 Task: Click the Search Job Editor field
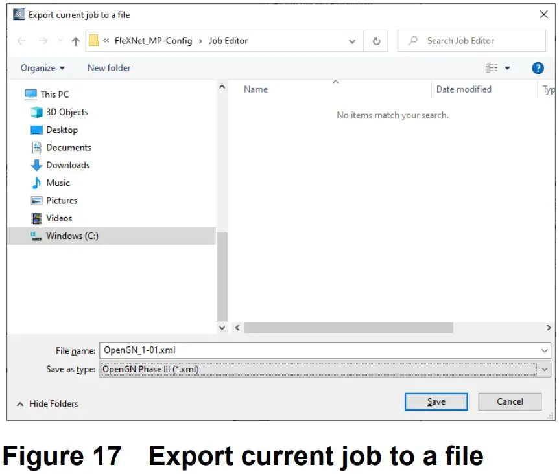[x=471, y=41]
